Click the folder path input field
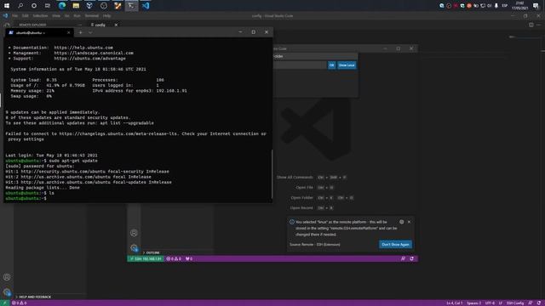The image size is (545, 306). pos(300,65)
